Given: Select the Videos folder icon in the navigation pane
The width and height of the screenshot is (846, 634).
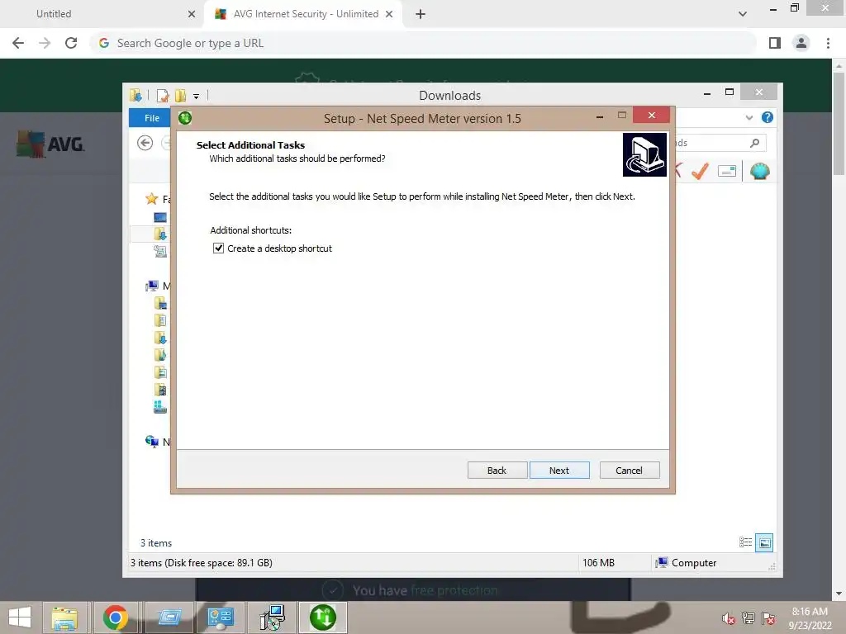Looking at the screenshot, I should (160, 390).
